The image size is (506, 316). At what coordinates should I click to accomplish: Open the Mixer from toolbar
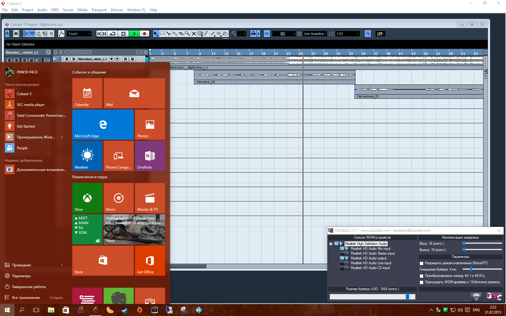coord(52,34)
